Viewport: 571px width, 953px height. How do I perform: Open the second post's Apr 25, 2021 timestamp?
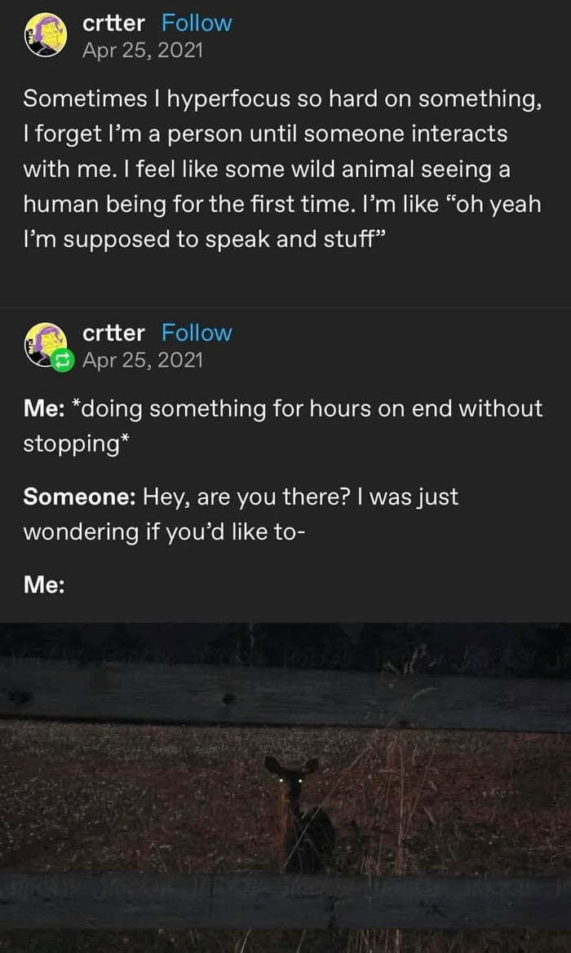pyautogui.click(x=142, y=360)
